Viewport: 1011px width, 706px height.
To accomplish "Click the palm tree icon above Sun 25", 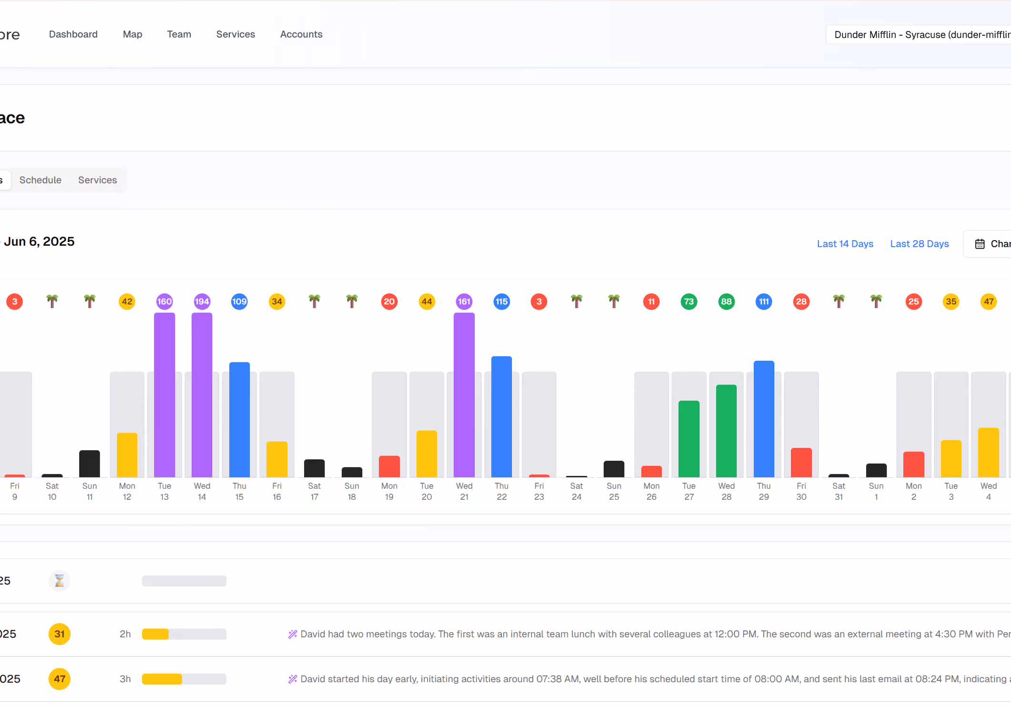I will (613, 301).
